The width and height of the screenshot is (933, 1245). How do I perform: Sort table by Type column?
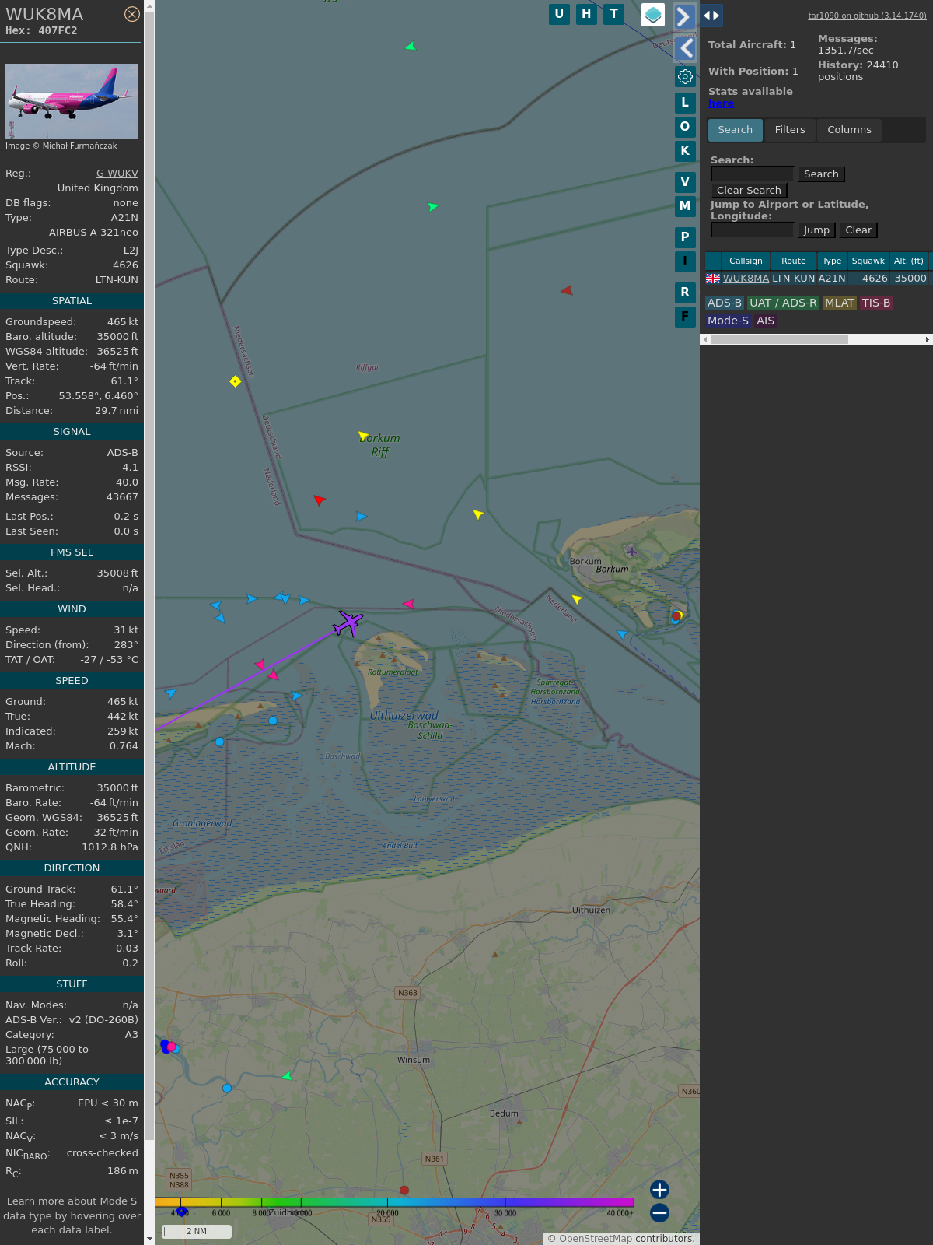coord(832,261)
